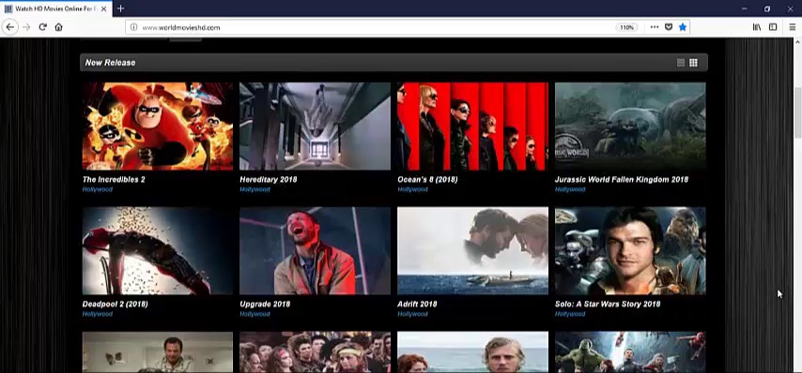The width and height of the screenshot is (802, 373).
Task: Open the blond man at sea thumbnail in bottom row
Action: (472, 352)
